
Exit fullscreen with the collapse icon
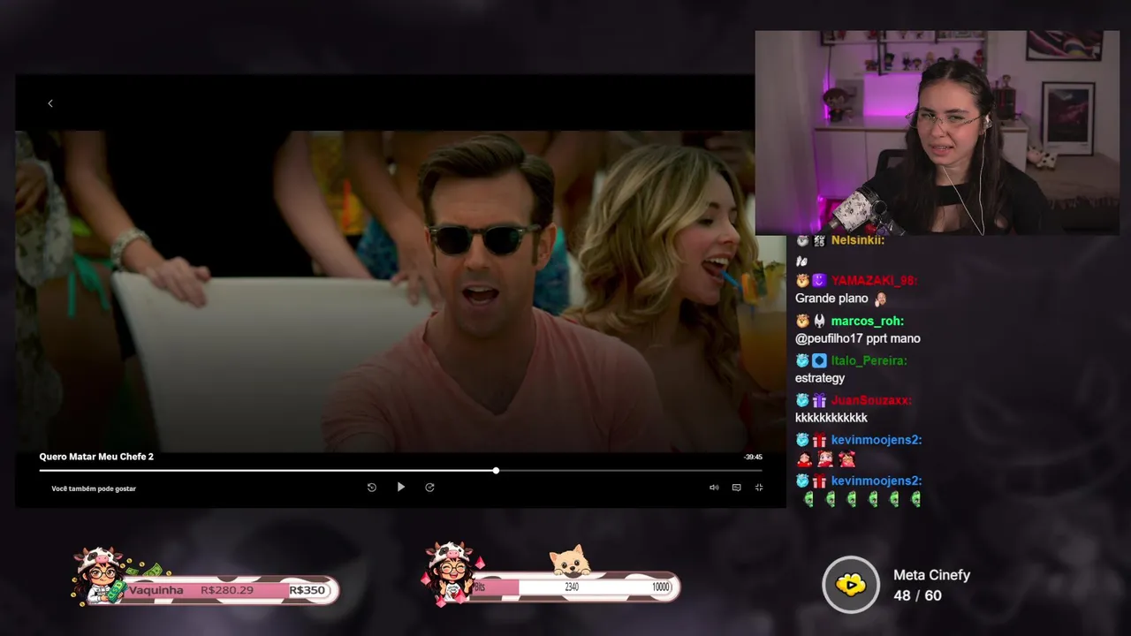click(758, 488)
